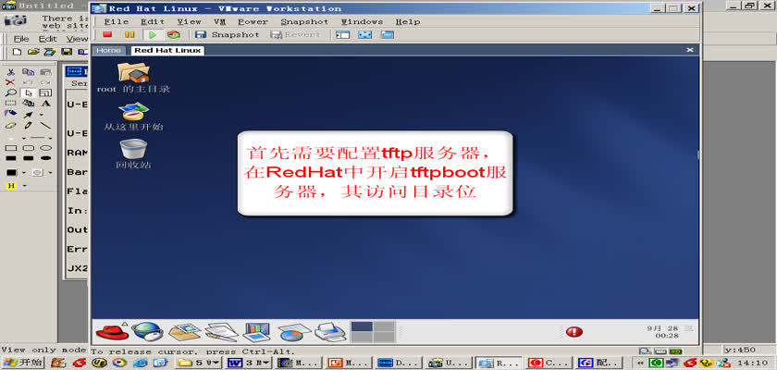Select the outlined ellipse shape tool
This screenshot has height=370, width=777.
45,148
